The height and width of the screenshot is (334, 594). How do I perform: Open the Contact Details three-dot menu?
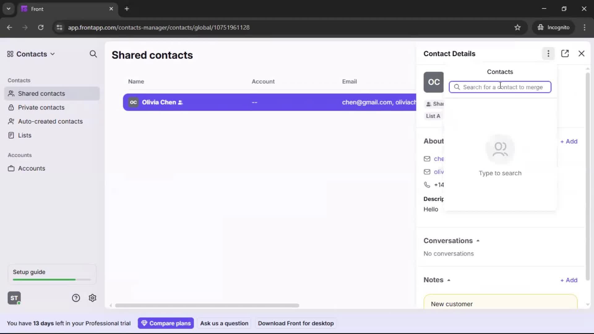(548, 54)
